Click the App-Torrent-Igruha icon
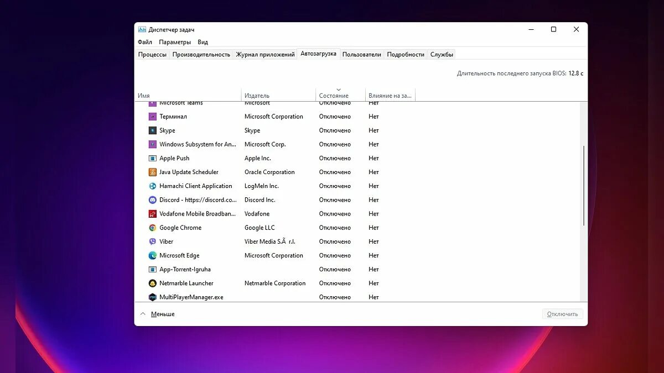 (x=153, y=270)
